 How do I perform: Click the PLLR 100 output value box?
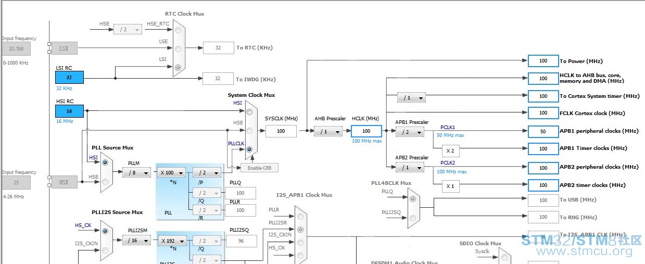[241, 210]
